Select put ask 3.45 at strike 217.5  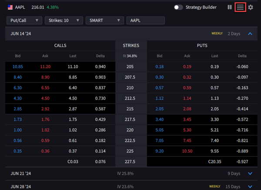point(187,119)
